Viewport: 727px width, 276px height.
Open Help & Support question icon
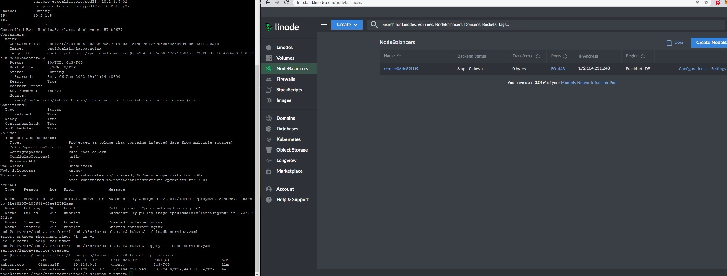coord(269,200)
